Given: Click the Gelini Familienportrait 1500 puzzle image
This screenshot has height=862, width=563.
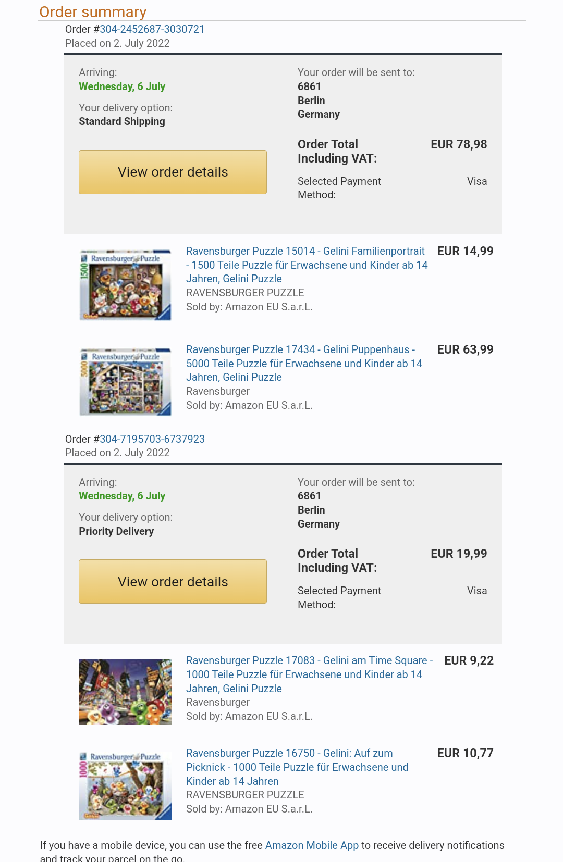Looking at the screenshot, I should coord(125,284).
